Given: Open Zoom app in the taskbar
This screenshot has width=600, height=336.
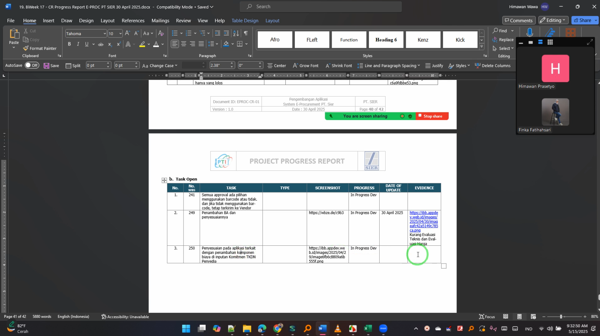Looking at the screenshot, I should click(383, 329).
